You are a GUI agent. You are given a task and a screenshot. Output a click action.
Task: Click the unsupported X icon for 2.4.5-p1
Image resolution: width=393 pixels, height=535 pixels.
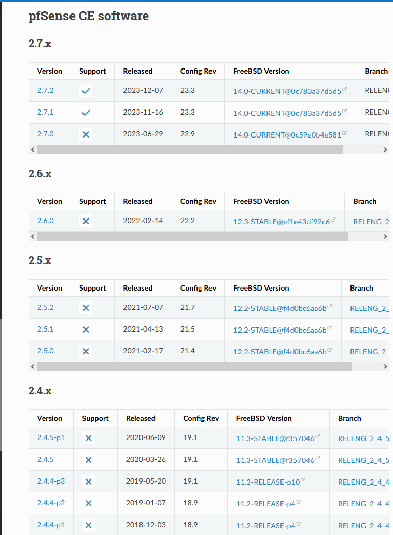tap(89, 438)
